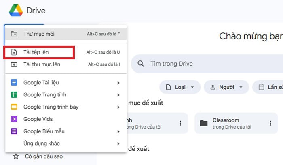Click shortcut text Alt+C sau đó là I
The height and width of the screenshot is (165, 283).
click(x=104, y=64)
